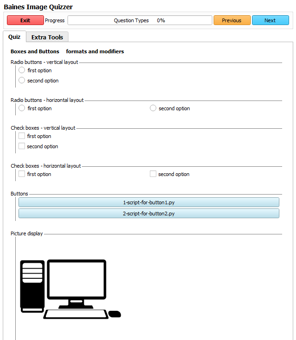Viewport: 296px width, 340px height.
Task: Choose second option in horizontal radio buttons
Action: 153,108
